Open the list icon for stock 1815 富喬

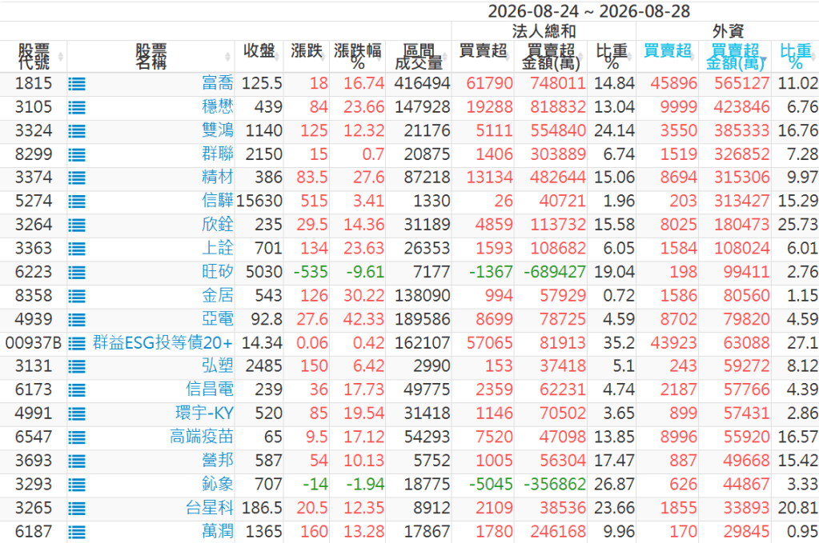pyautogui.click(x=77, y=84)
